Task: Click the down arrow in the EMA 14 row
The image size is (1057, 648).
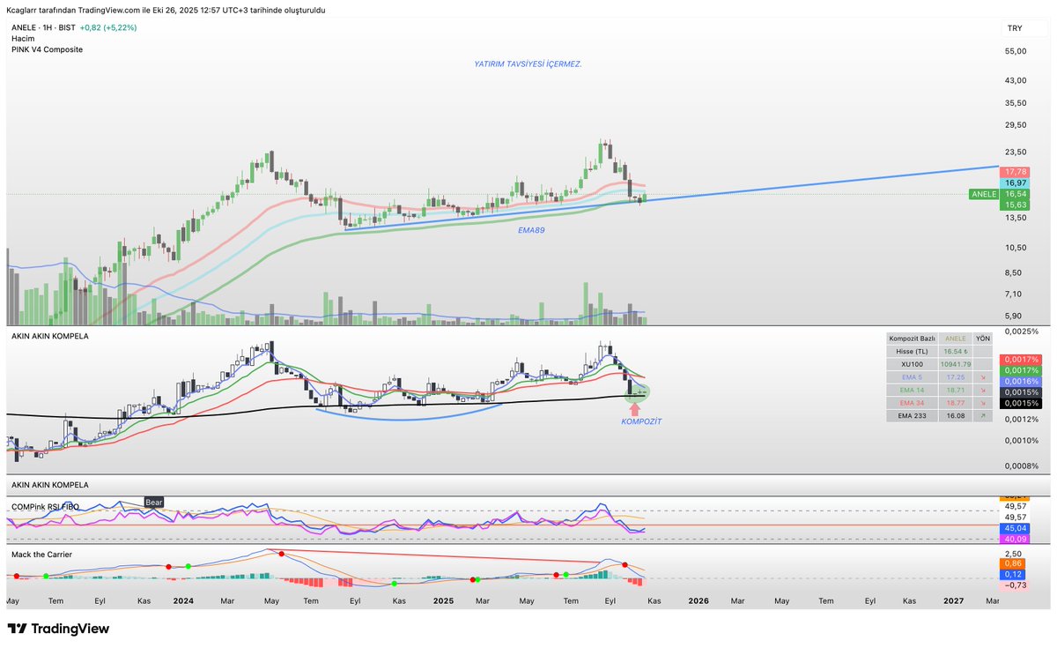Action: [x=982, y=390]
